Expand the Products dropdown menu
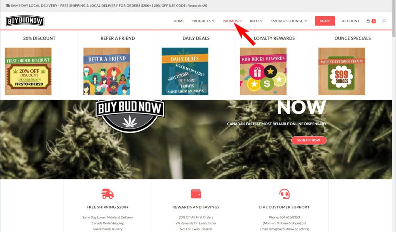 point(203,21)
